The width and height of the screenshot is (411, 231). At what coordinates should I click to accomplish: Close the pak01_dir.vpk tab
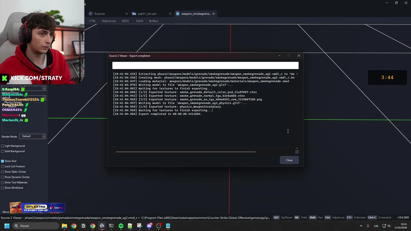[170, 14]
